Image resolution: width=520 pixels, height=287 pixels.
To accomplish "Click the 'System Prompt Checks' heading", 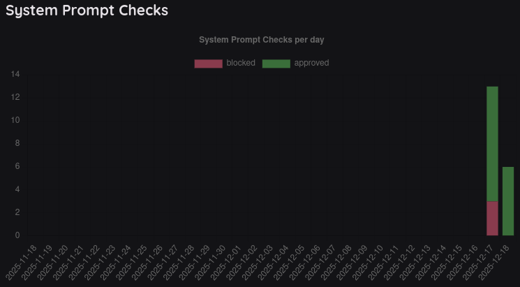I will point(87,10).
